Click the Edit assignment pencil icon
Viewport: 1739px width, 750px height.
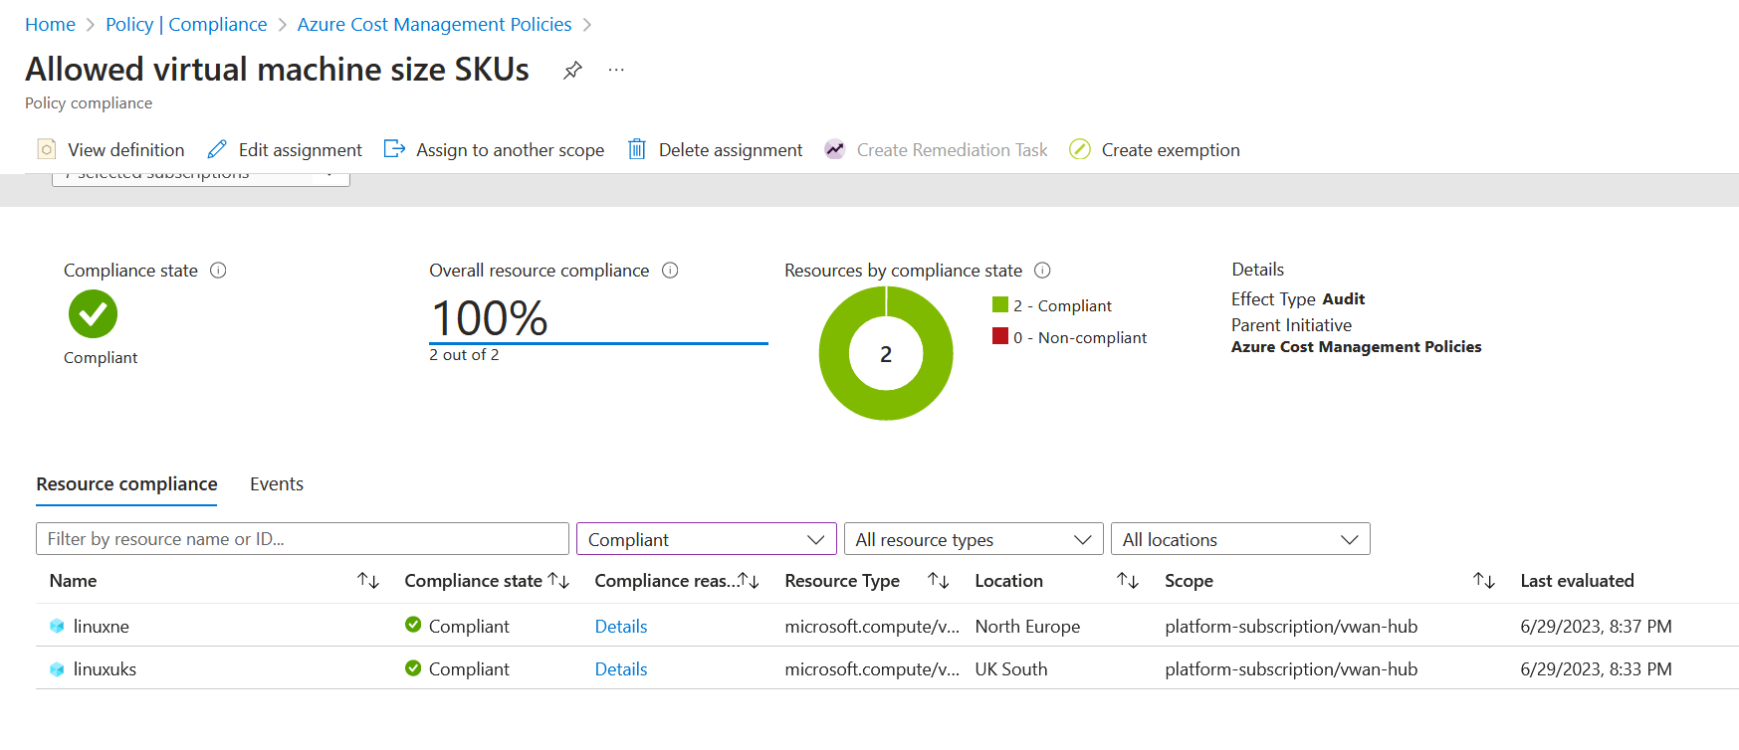click(x=217, y=149)
